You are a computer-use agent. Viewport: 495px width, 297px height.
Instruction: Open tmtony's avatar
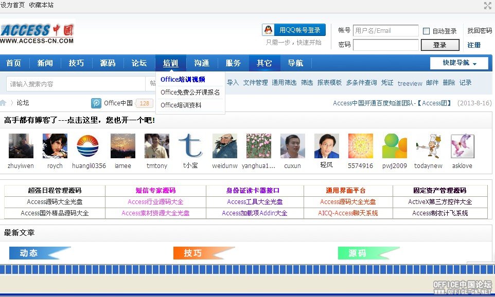(157, 145)
